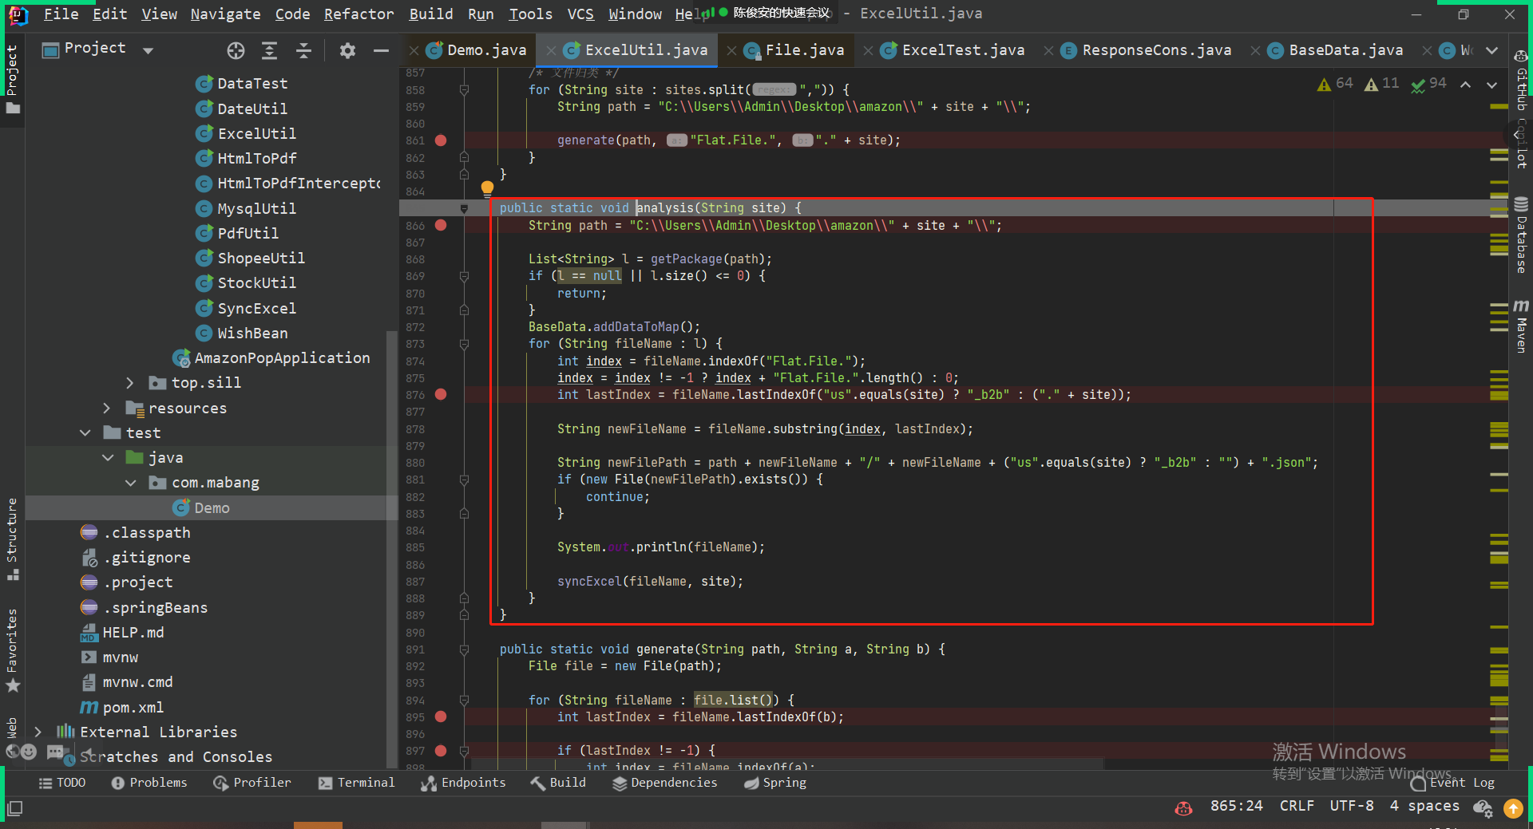1533x829 pixels.
Task: Select ShopeeUtil class in project tree
Action: (x=260, y=259)
